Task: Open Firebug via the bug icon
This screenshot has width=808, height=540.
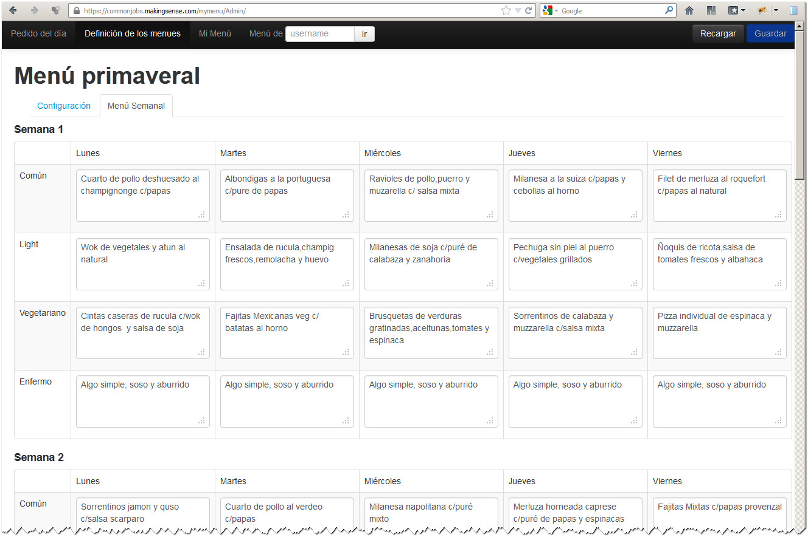Action: coord(762,10)
